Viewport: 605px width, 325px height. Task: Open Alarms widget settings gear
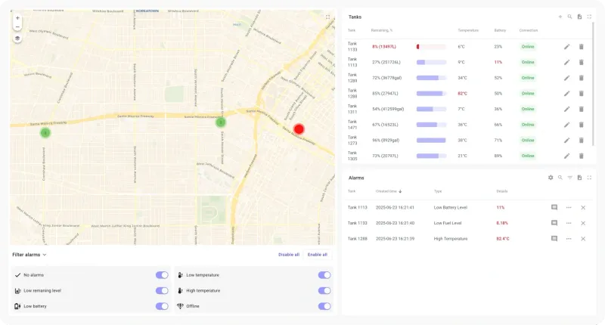(x=551, y=178)
